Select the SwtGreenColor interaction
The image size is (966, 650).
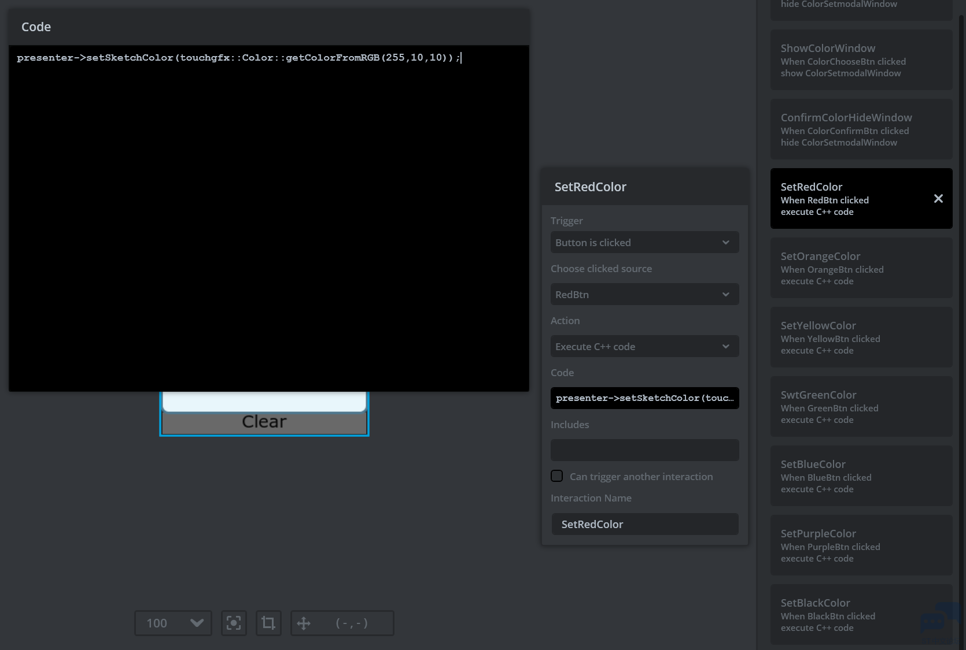[861, 407]
